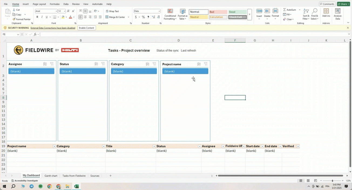Click the Format as Table icon
This screenshot has width=352, height=190.
[183, 11]
